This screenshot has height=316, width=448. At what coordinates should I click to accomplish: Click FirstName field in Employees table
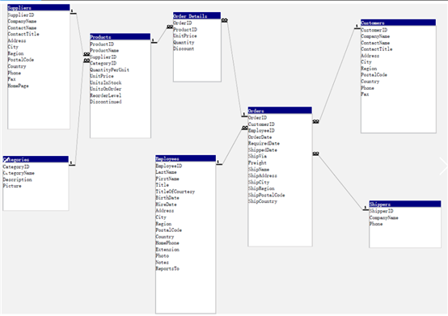click(x=167, y=179)
